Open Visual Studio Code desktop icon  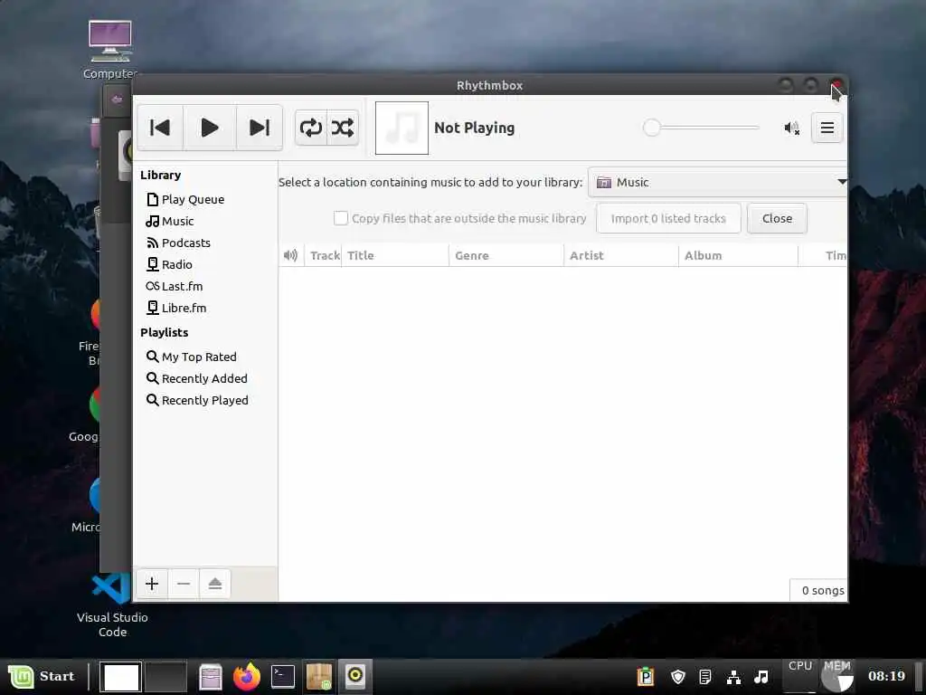coord(112,605)
